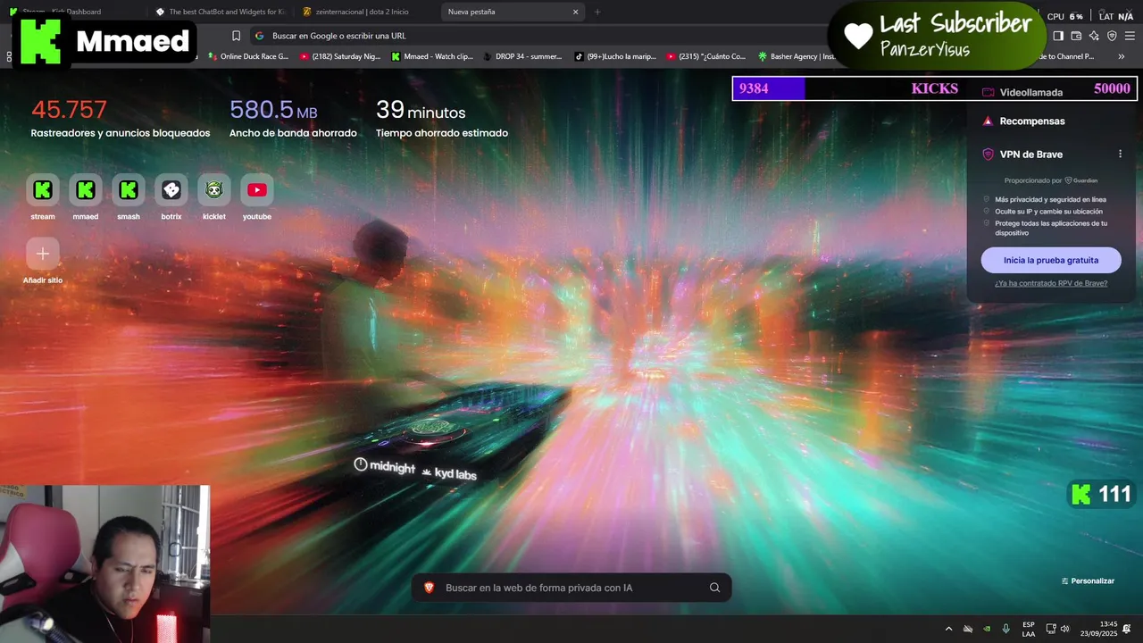Close the Nueva pestaña tab

[576, 12]
